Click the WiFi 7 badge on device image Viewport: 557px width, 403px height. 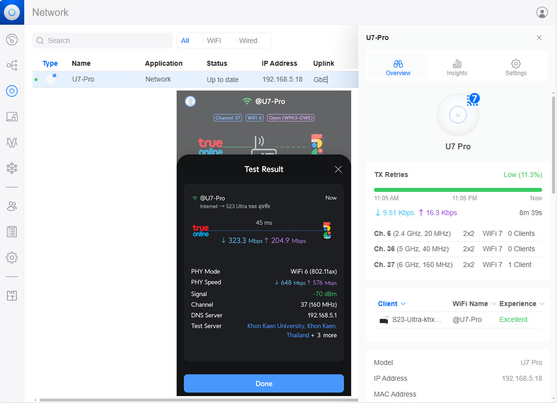(473, 99)
